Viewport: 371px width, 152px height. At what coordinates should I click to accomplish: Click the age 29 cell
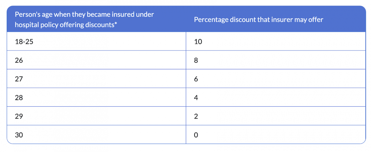click(19, 117)
